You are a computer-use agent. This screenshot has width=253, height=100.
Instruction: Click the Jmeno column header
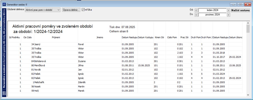click(x=100, y=37)
